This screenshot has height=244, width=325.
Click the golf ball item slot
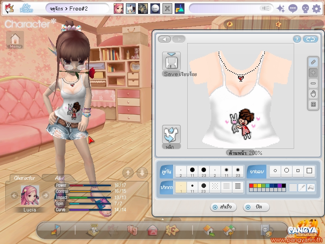pyautogui.click(x=155, y=9)
